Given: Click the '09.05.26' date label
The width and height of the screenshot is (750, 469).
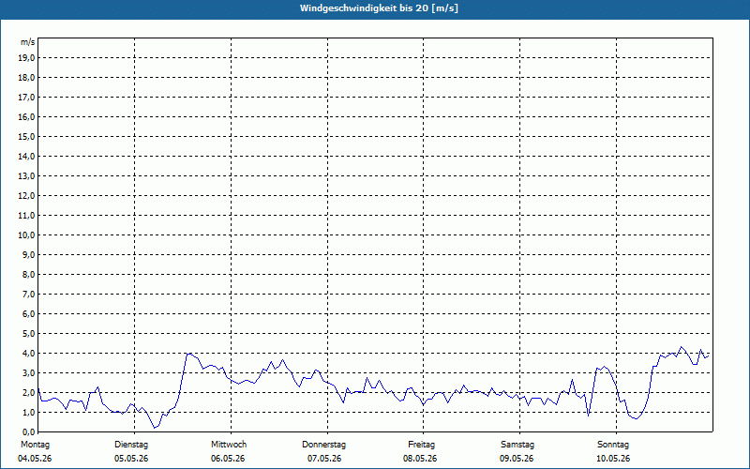Looking at the screenshot, I should pyautogui.click(x=517, y=459).
